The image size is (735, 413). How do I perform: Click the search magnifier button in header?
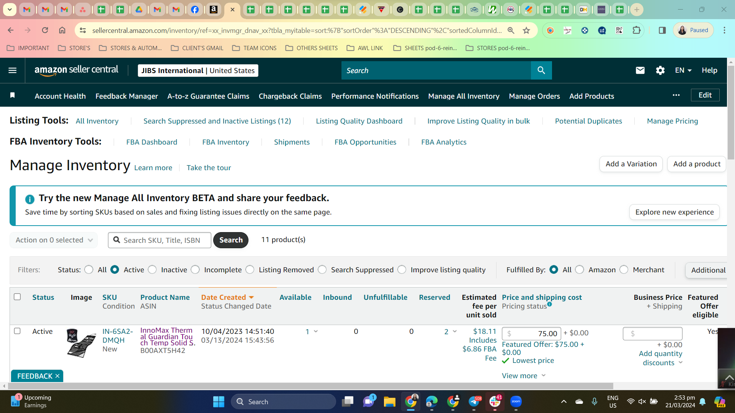click(x=541, y=70)
